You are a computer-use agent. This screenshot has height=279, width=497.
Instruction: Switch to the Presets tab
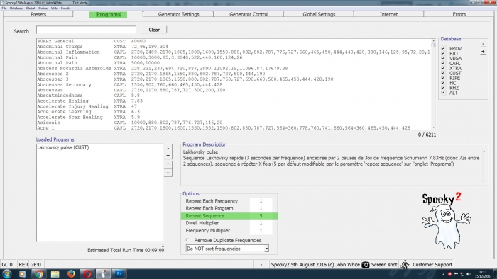click(38, 14)
